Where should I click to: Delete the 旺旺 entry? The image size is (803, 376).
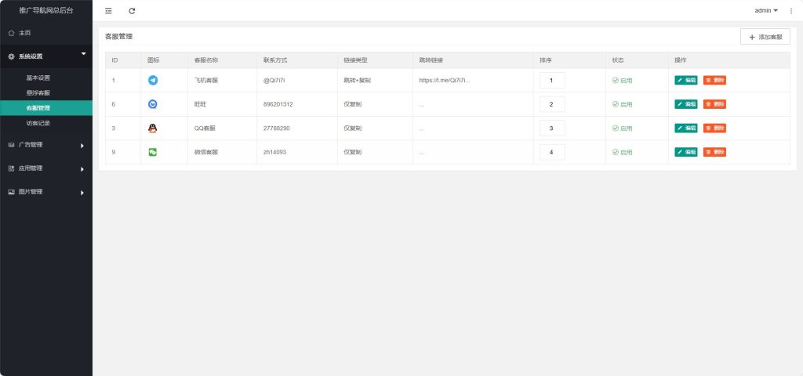tap(714, 104)
